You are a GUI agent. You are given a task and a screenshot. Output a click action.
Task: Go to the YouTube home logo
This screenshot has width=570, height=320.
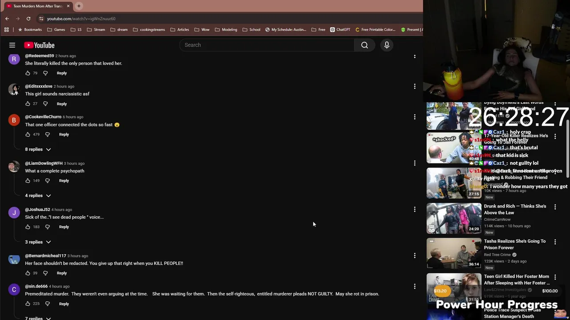(x=39, y=45)
